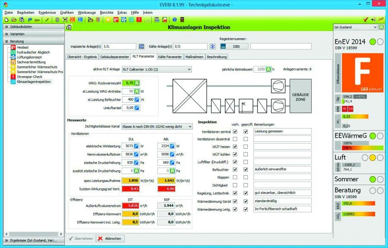This screenshot has height=248, width=388.
Task: Check vorh. box for Ventilatoren dezentral
Action: coord(235,139)
